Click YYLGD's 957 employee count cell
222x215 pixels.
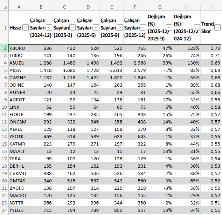tap(135, 210)
